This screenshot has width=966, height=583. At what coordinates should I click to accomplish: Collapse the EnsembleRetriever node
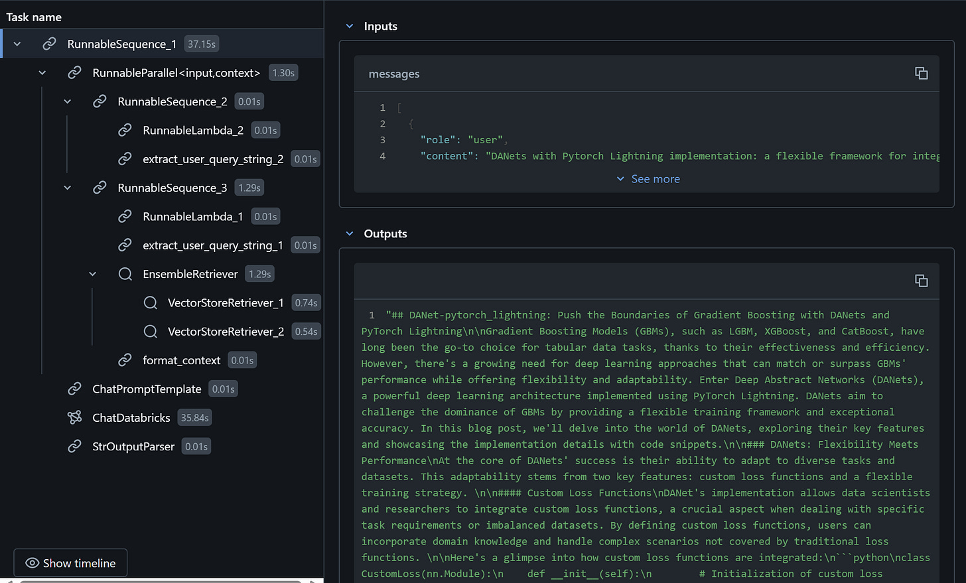[93, 274]
